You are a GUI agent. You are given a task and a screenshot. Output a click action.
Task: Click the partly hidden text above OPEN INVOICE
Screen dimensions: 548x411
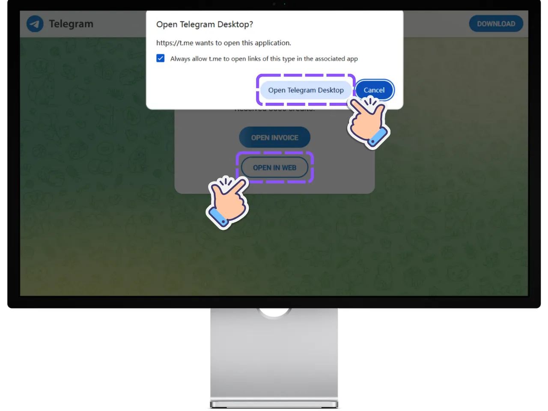(274, 110)
